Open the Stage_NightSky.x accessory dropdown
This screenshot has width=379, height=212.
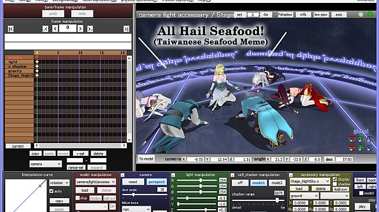(310, 181)
